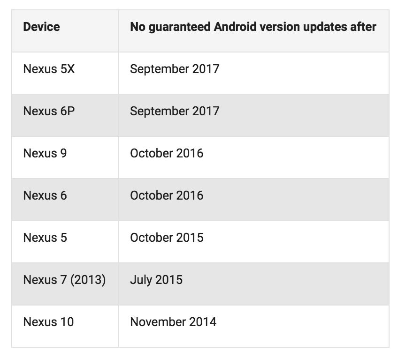Click '(2013)' in the Nexus 7 row
Screen dimensions: 398x358
pyautogui.click(x=88, y=280)
